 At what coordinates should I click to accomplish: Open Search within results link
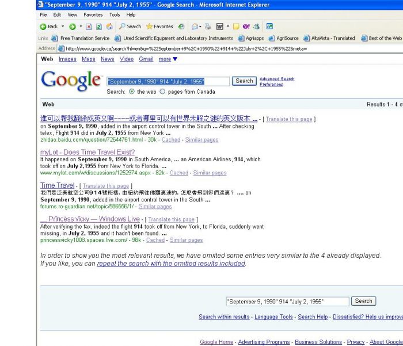pyautogui.click(x=224, y=317)
